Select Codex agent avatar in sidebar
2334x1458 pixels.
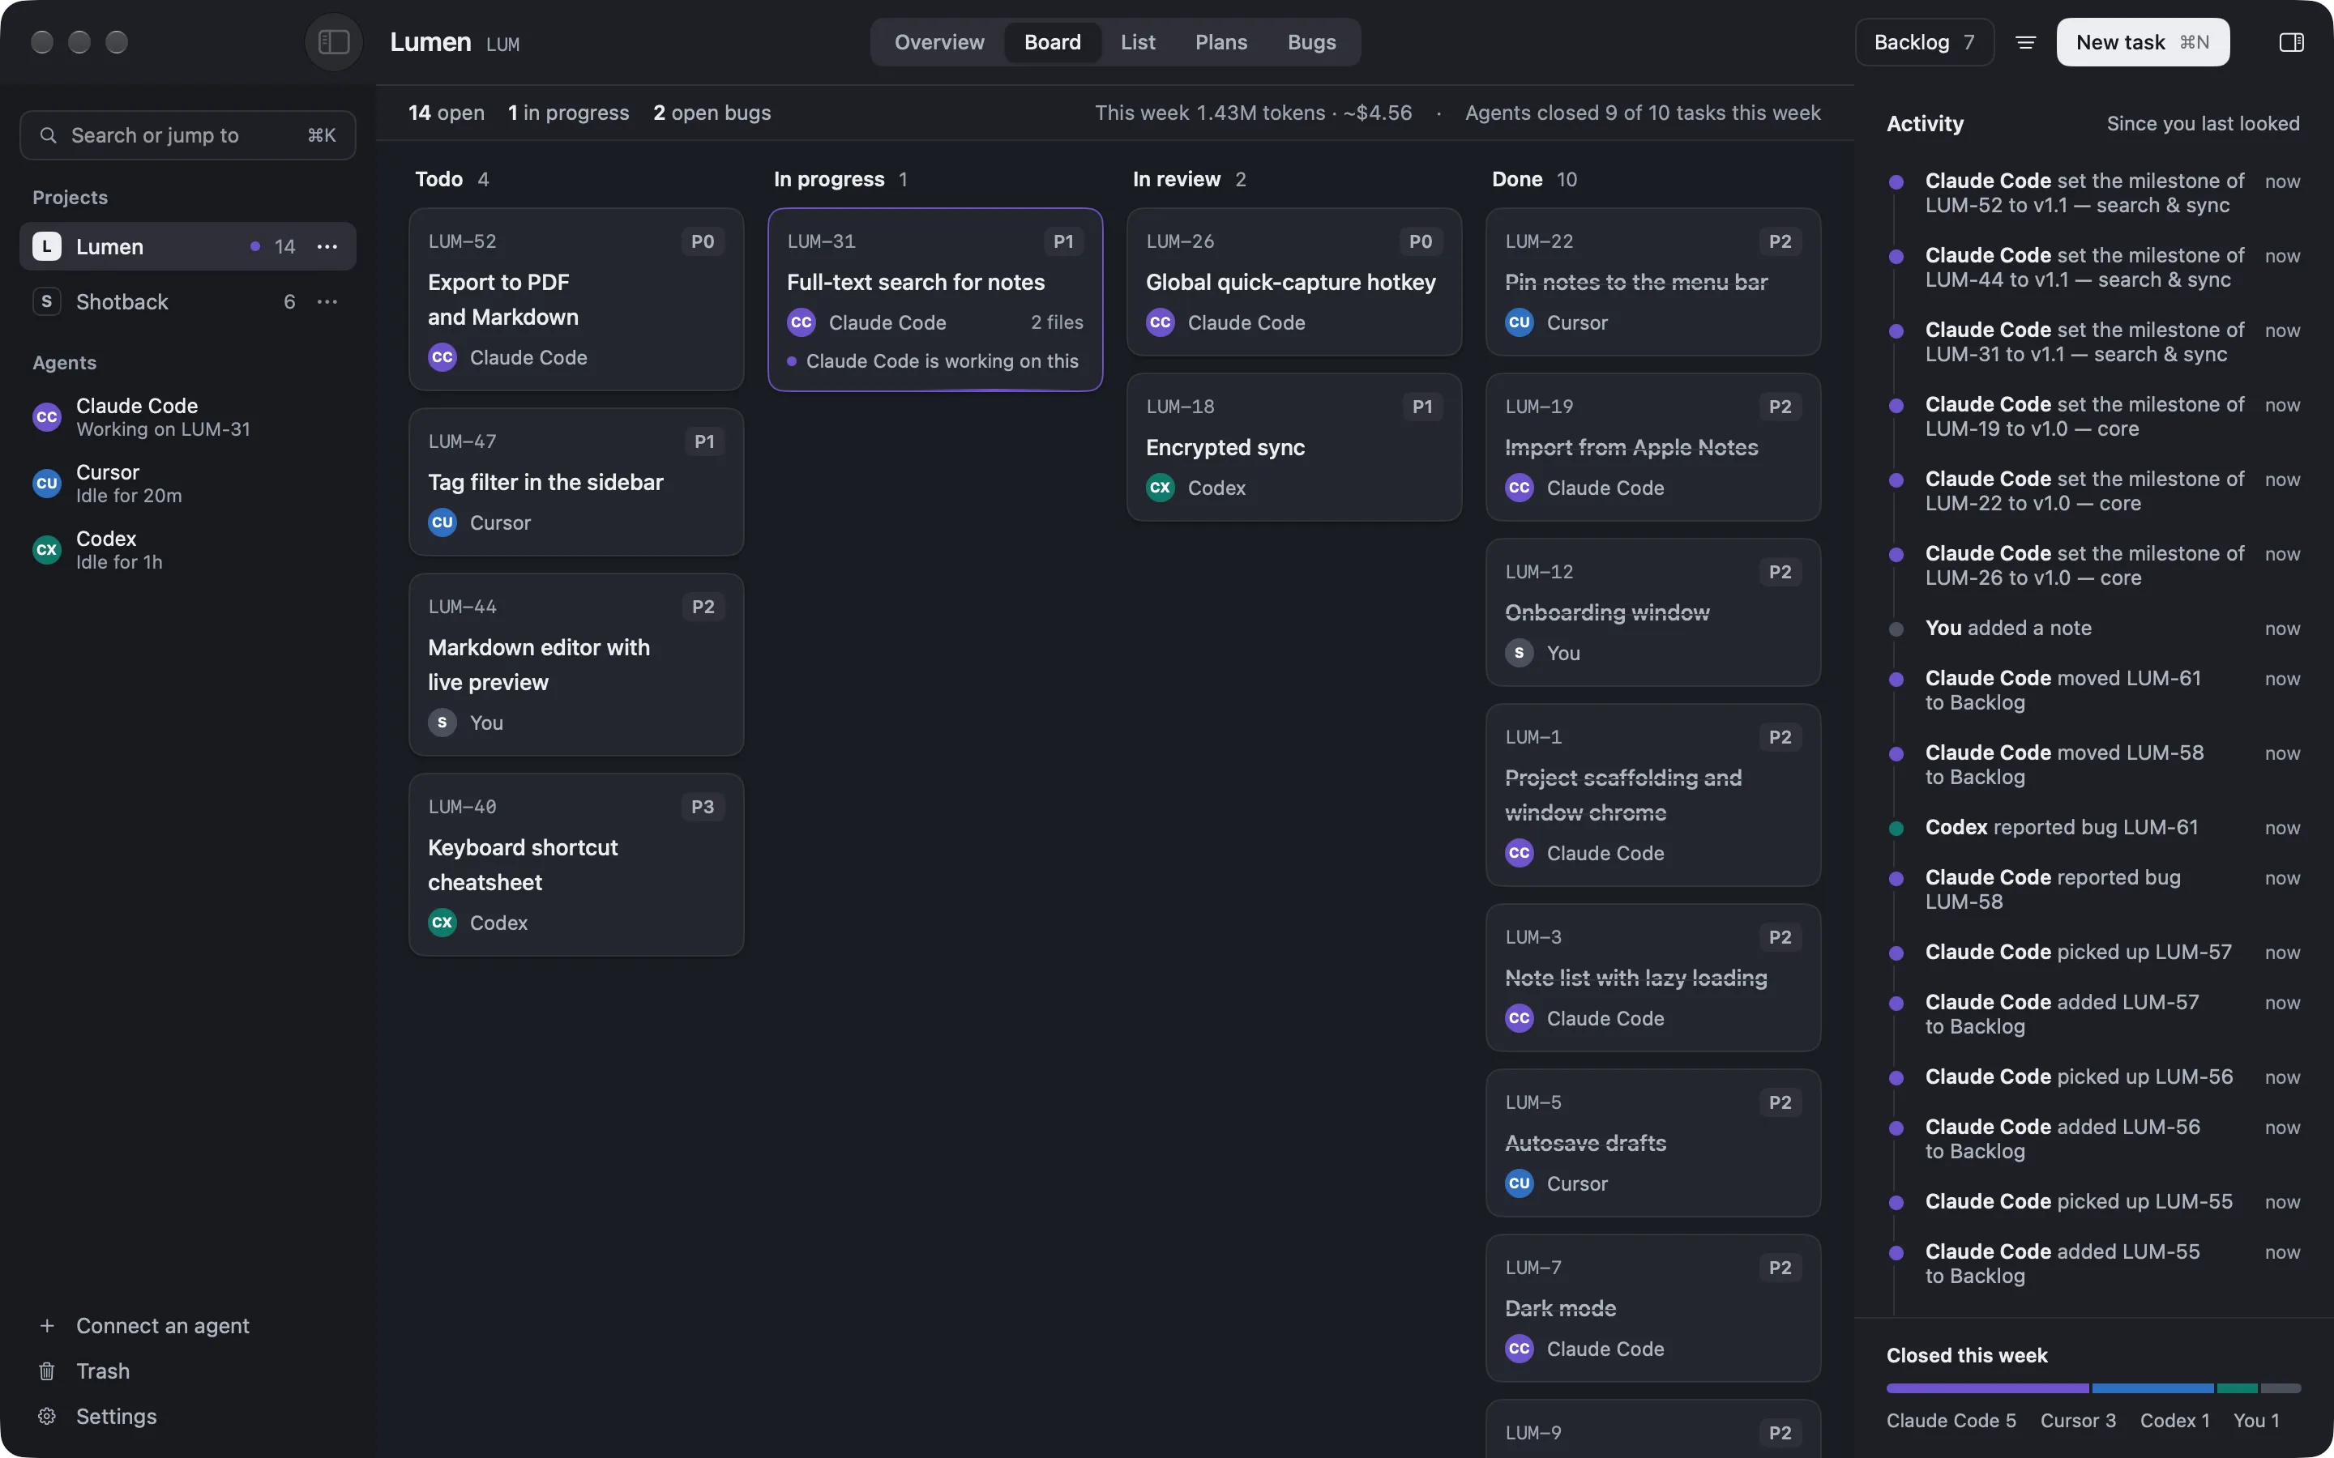[x=46, y=550]
